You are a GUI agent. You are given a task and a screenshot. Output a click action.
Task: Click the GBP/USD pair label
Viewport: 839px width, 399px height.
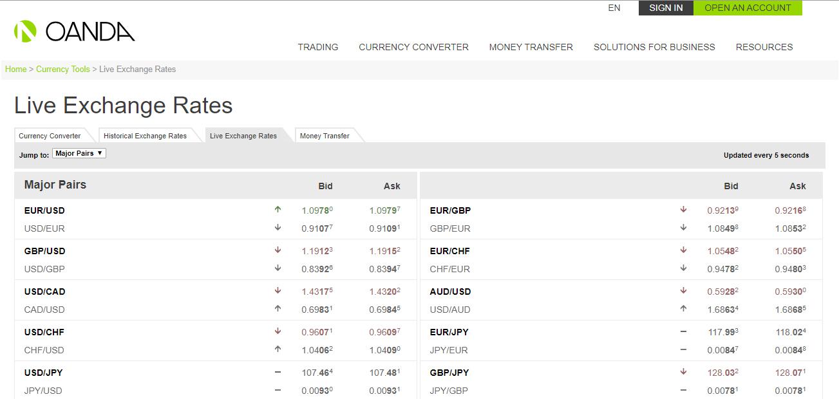(x=44, y=251)
